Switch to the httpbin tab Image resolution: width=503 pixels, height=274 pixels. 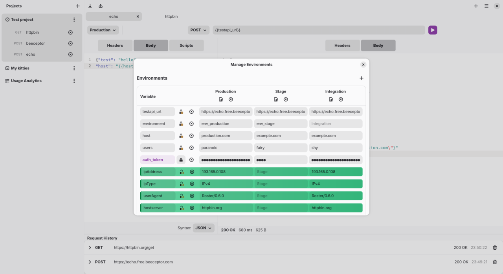[x=171, y=16]
